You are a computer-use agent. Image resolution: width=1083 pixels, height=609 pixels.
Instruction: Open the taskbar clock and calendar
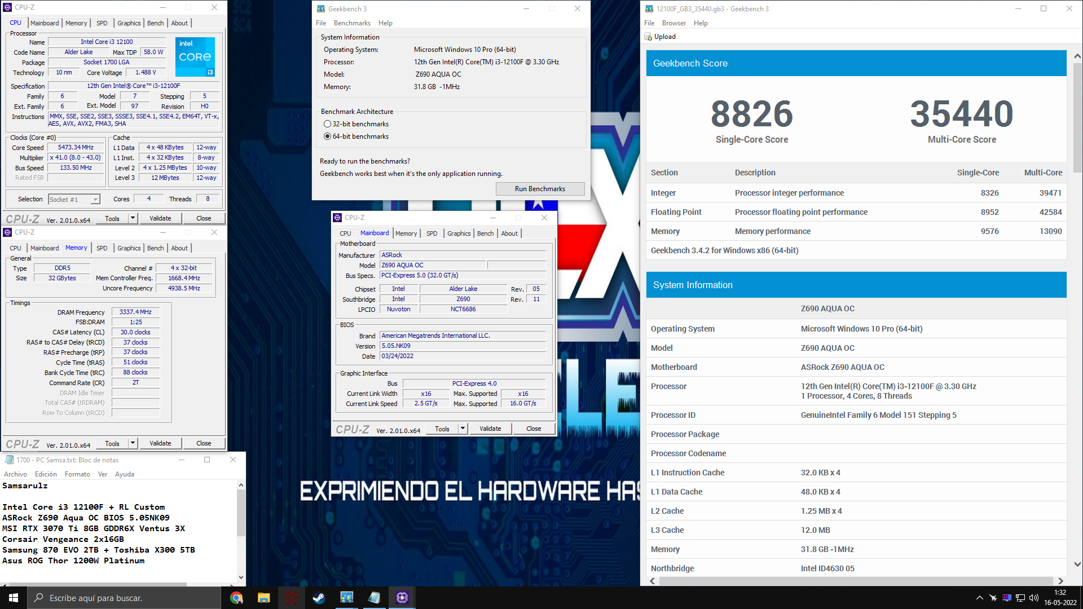[x=1060, y=598]
